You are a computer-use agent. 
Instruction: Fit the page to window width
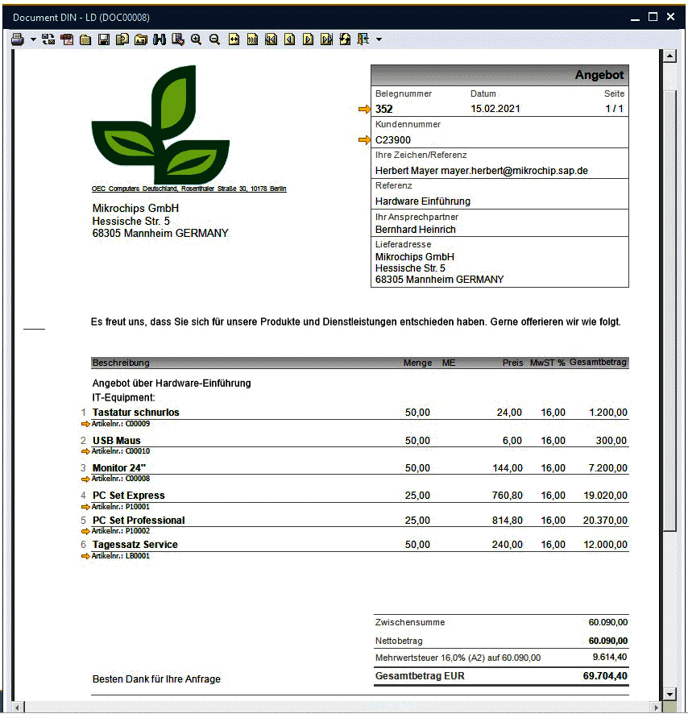click(x=234, y=39)
